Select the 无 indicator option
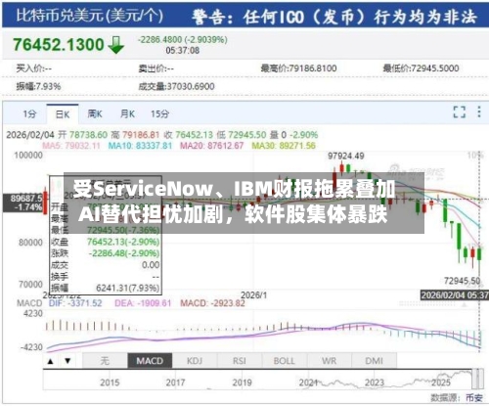Viewport: 489px width, 406px height. (x=105, y=361)
